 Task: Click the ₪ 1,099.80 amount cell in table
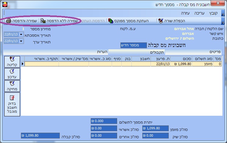coord(181,64)
